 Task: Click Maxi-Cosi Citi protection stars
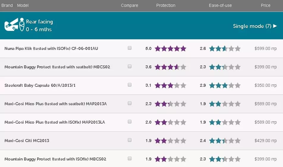pyautogui.click(x=170, y=141)
